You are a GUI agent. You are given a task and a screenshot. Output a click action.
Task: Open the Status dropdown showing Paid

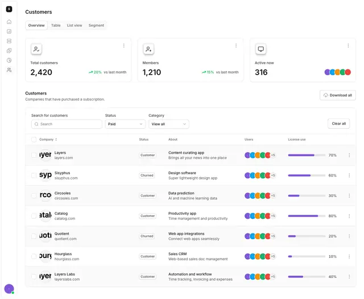(125, 124)
